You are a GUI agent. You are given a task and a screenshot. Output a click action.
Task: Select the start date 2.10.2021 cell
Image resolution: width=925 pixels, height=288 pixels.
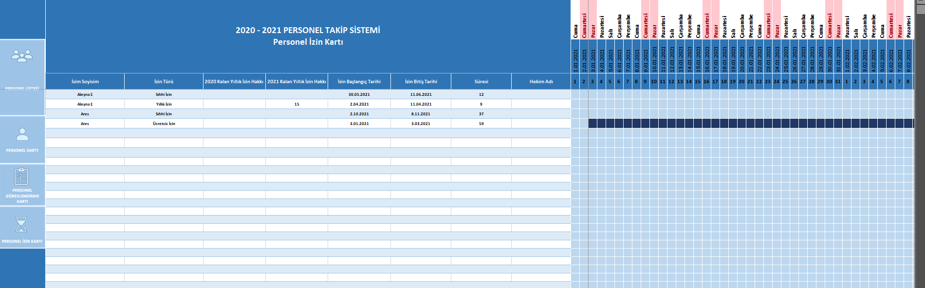tap(359, 114)
